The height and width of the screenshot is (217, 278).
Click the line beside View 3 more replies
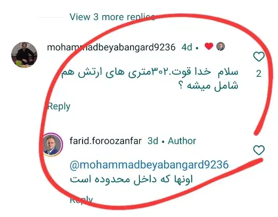50,17
